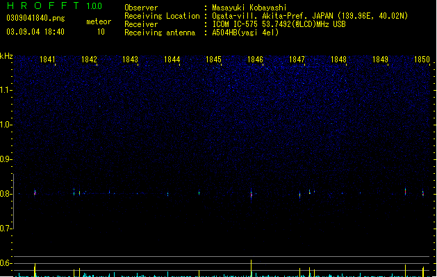Click the strong meteor echo near 1846

click(x=251, y=195)
